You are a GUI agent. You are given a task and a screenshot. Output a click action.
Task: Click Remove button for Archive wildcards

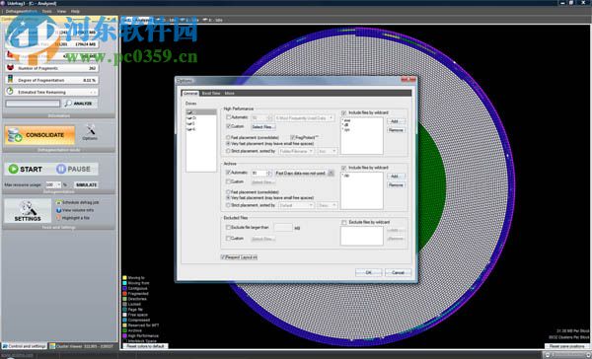coord(396,185)
